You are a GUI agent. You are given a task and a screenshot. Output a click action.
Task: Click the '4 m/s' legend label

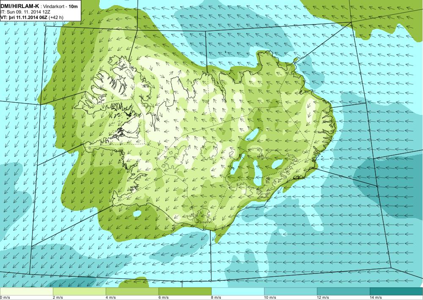coord(111,297)
